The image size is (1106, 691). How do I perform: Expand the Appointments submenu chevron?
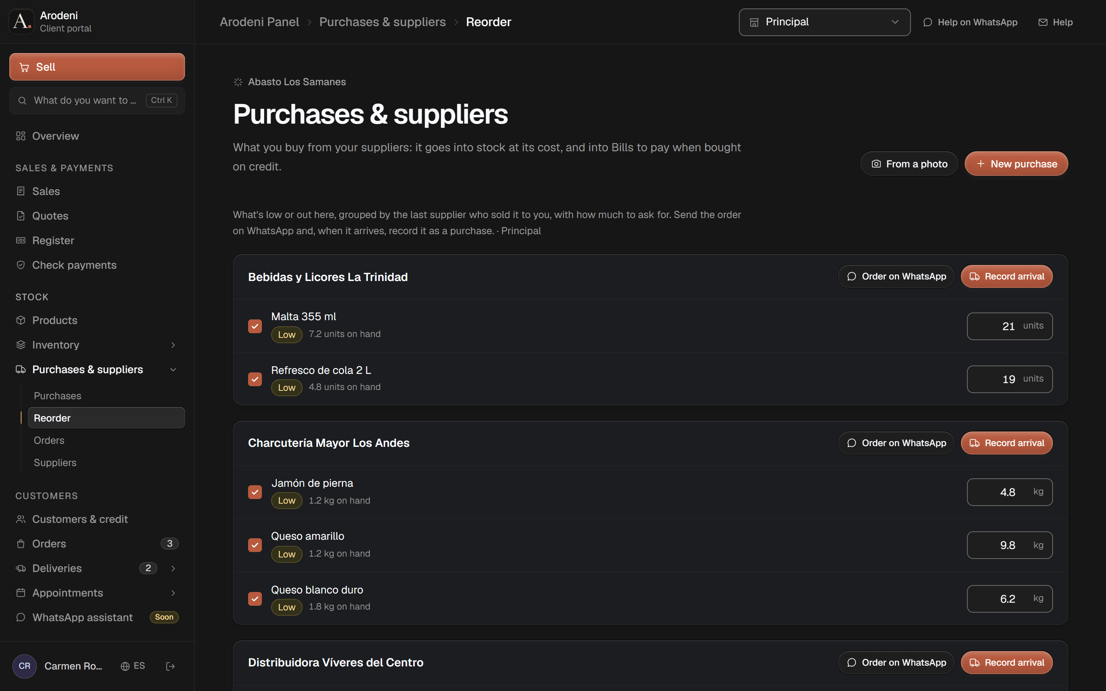(x=173, y=593)
